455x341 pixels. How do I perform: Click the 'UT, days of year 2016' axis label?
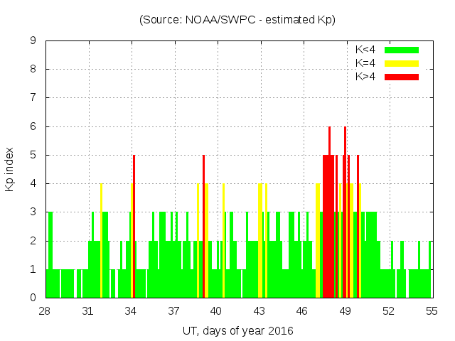coord(237,330)
